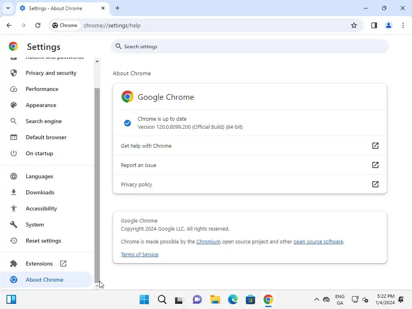The image size is (412, 309).
Task: Open Privacy policy link row
Action: coord(249,184)
